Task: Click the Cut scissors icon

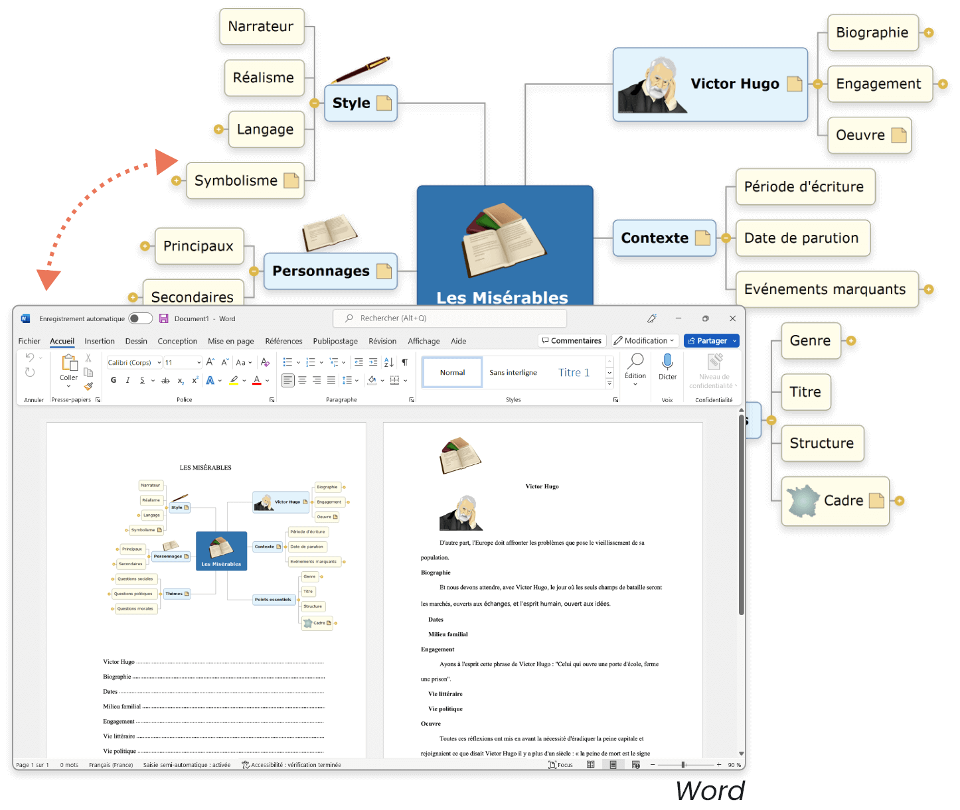Action: coord(88,358)
